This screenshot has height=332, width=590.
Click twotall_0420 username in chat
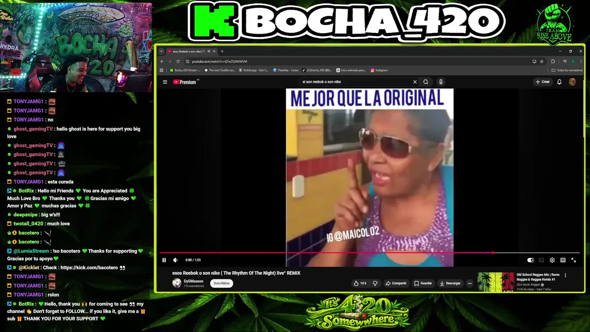29,224
